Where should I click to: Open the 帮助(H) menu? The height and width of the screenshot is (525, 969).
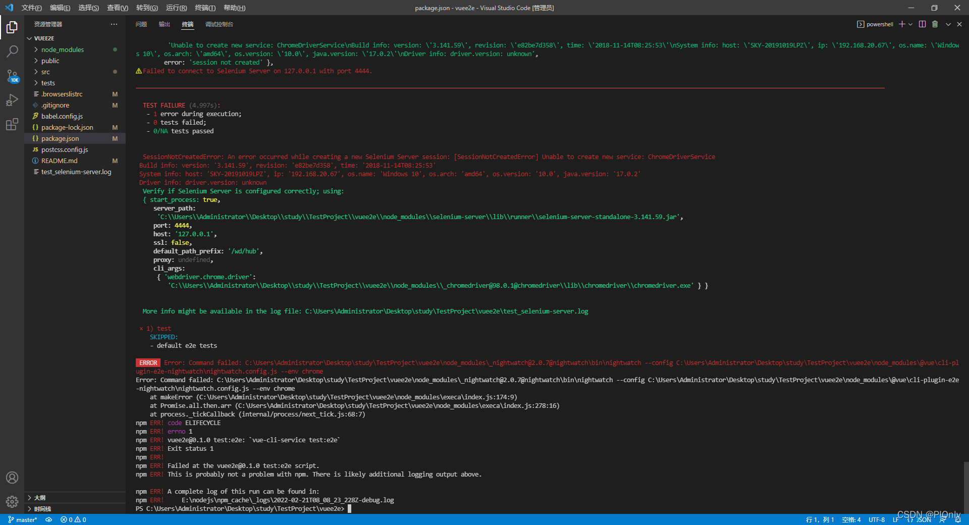[x=234, y=8]
